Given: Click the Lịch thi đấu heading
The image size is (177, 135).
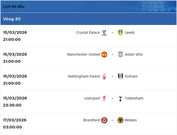Looking at the screenshot, I should pos(14,6).
